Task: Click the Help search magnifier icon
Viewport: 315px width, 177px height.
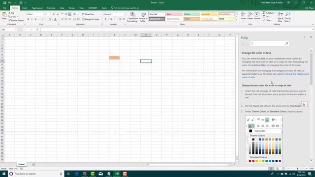Action: click(x=286, y=44)
